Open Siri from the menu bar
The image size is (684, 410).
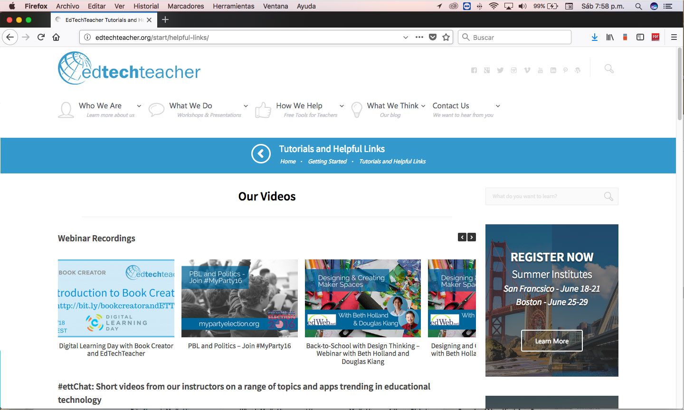tap(654, 6)
